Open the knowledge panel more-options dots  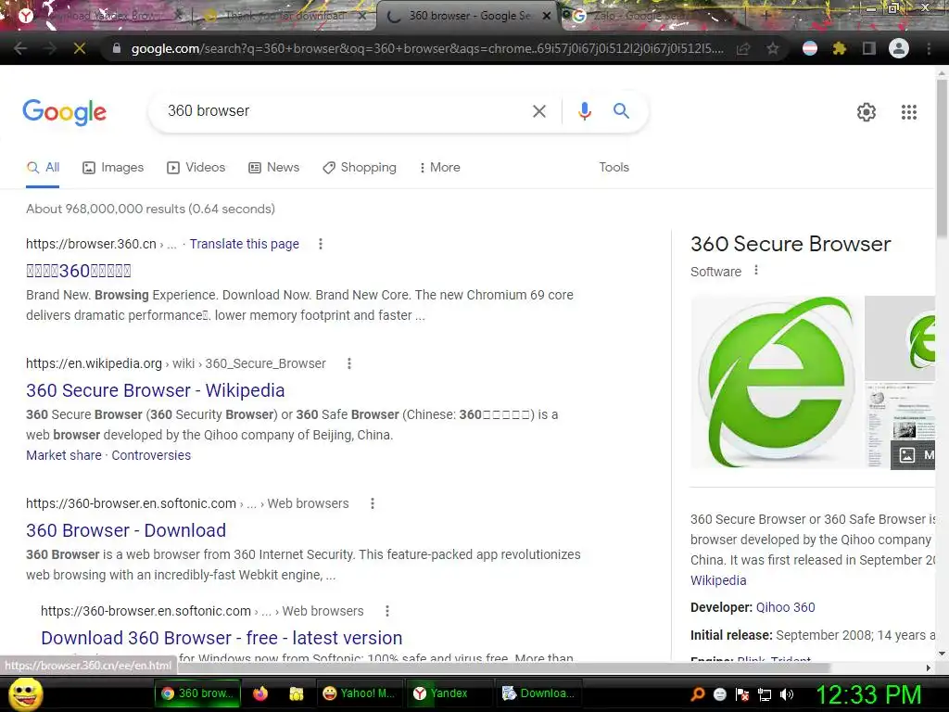(x=756, y=270)
